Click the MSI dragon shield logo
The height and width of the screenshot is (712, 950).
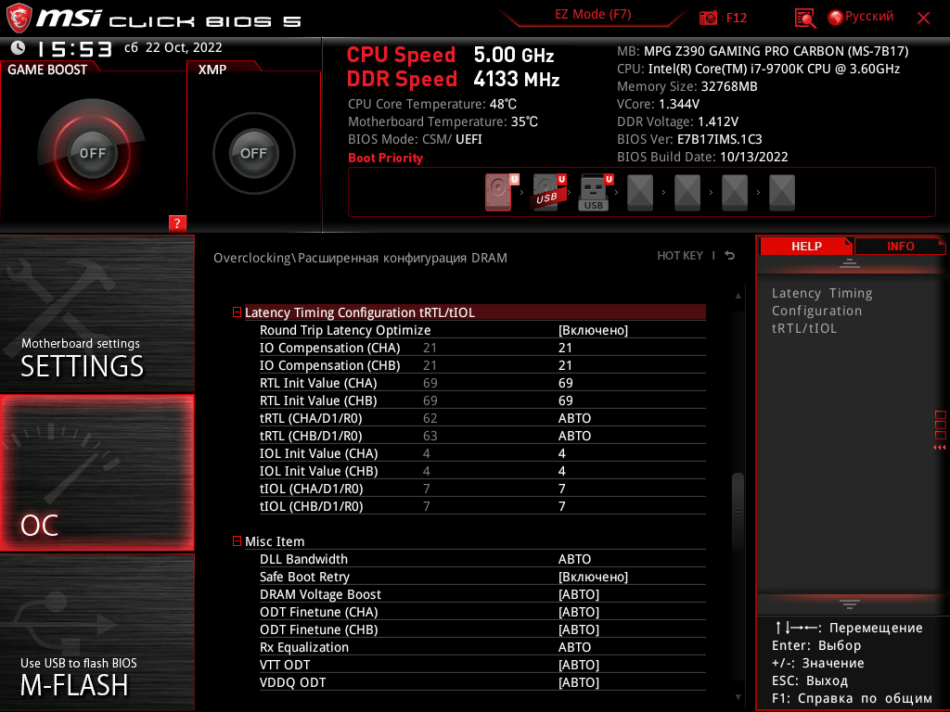point(19,19)
